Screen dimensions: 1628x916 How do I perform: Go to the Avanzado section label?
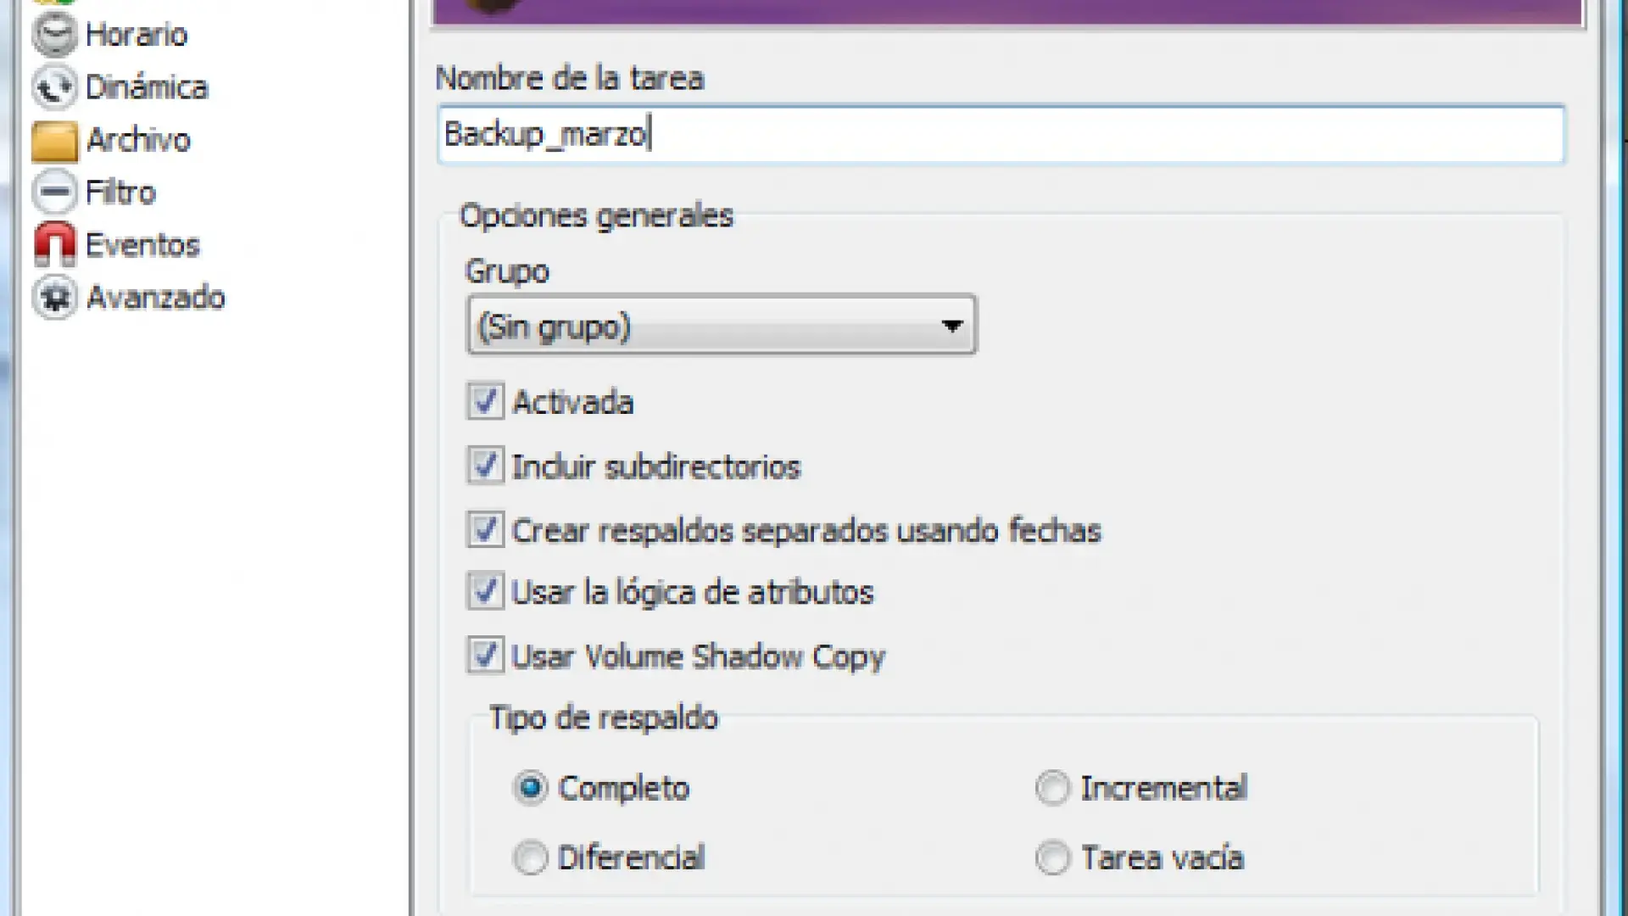tap(155, 298)
